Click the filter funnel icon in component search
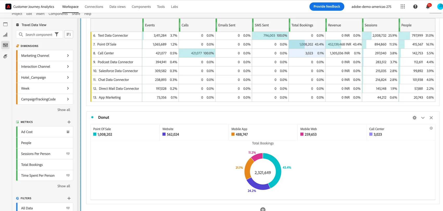Viewport: 443px width, 211px height. (57, 34)
